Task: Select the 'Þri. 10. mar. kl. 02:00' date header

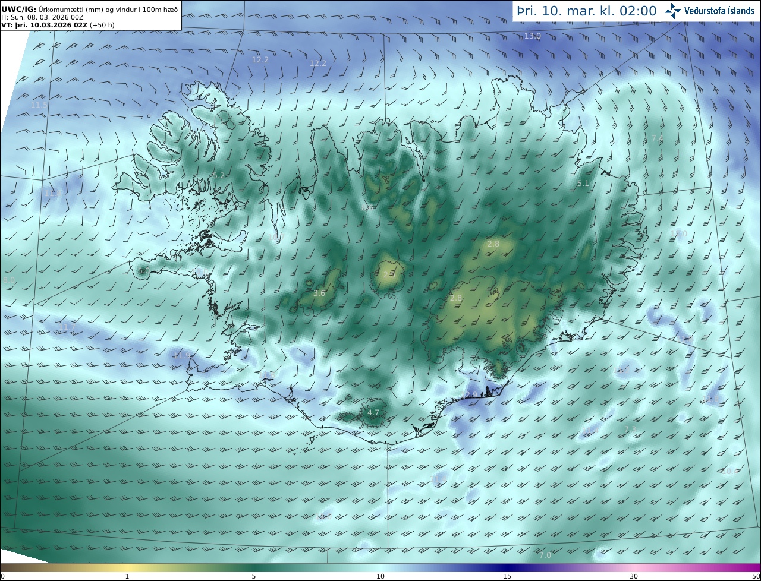Action: click(587, 11)
